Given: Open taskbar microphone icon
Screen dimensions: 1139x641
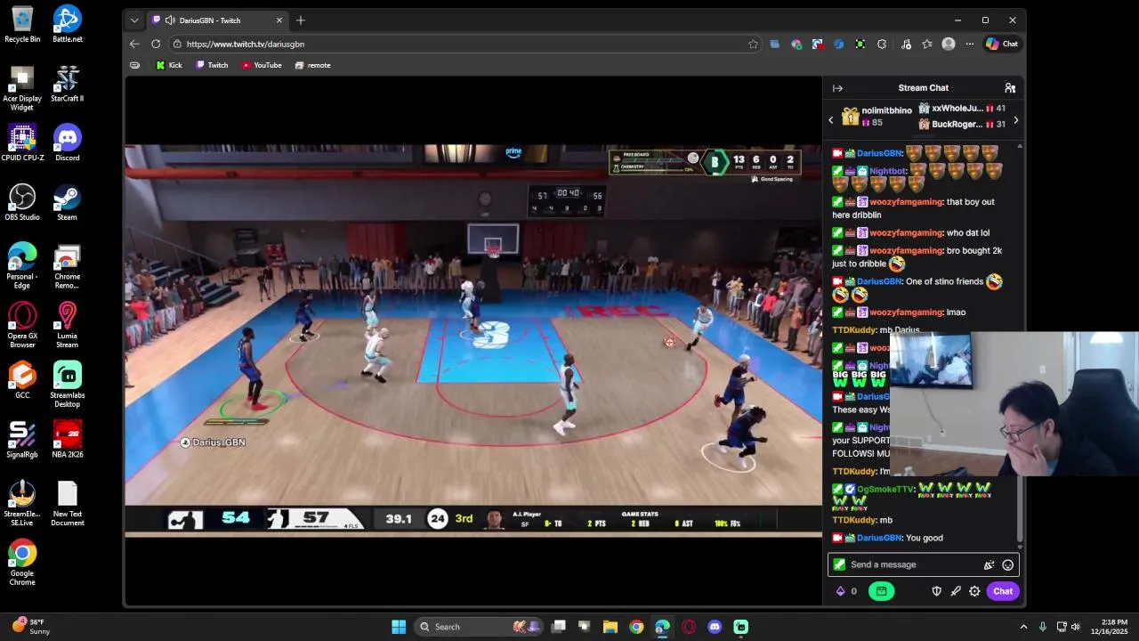Looking at the screenshot, I should [x=1043, y=627].
